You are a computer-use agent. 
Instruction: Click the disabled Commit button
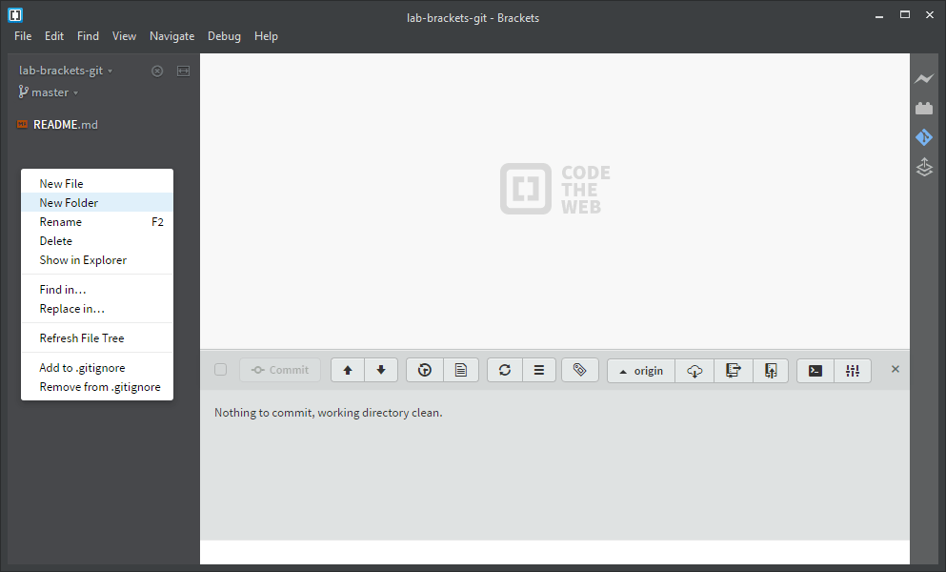click(280, 370)
